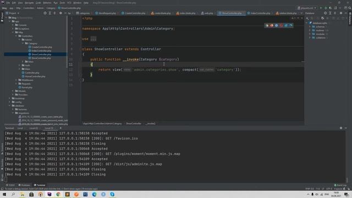Click Controllers in navigation bar path
The height and width of the screenshot is (198, 352).
pos(29,8)
